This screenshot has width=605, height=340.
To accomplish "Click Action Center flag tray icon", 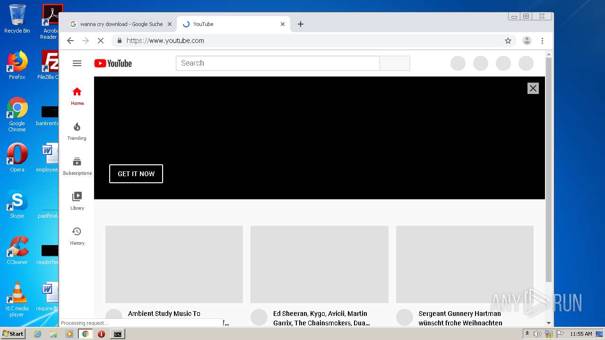I will click(560, 334).
